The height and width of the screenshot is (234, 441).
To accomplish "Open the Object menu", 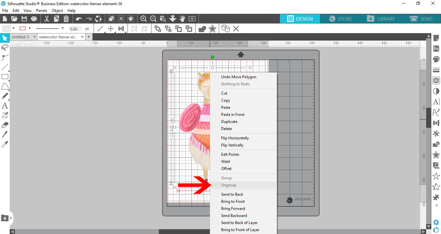I will click(57, 11).
